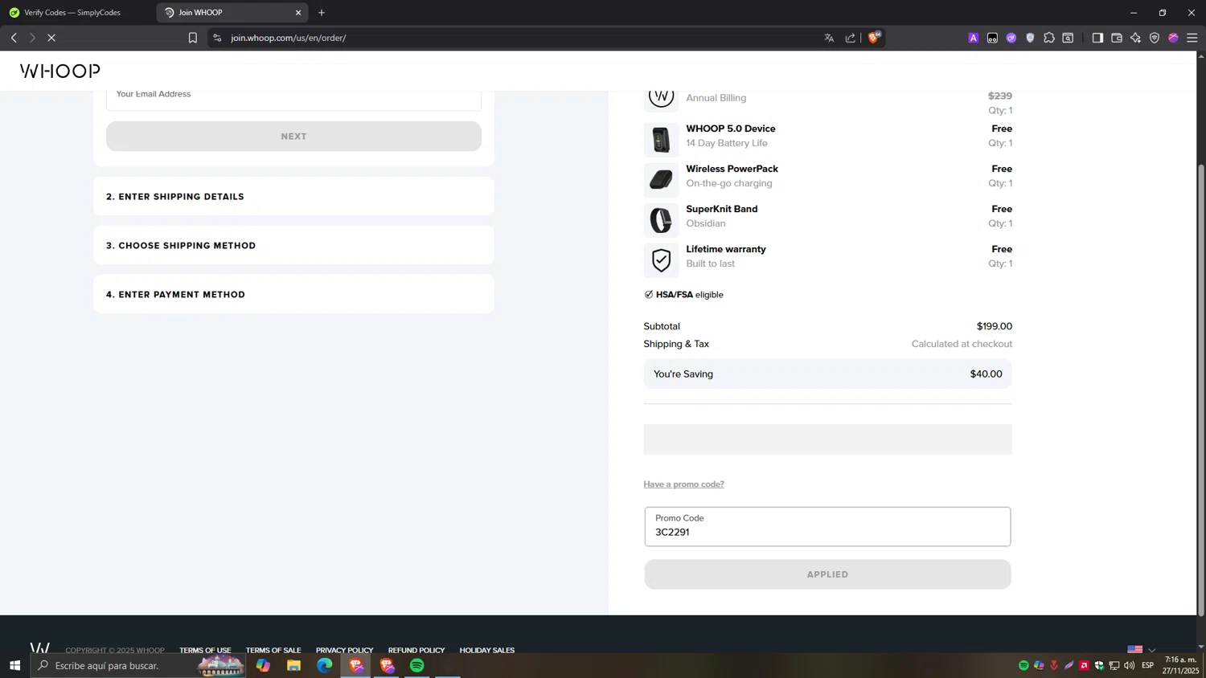Click the Lifetime warranty shield icon
Image resolution: width=1206 pixels, height=678 pixels.
click(661, 260)
